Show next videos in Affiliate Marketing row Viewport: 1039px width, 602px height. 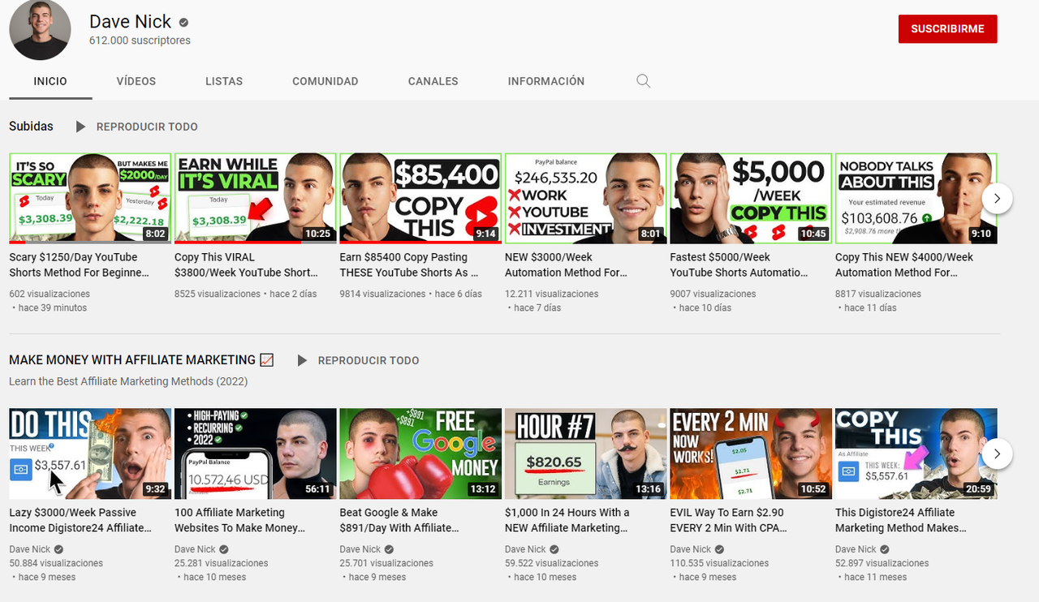point(998,454)
